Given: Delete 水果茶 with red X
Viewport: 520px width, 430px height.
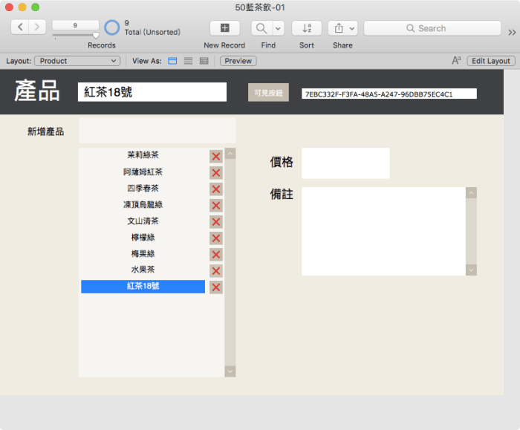Looking at the screenshot, I should (216, 271).
